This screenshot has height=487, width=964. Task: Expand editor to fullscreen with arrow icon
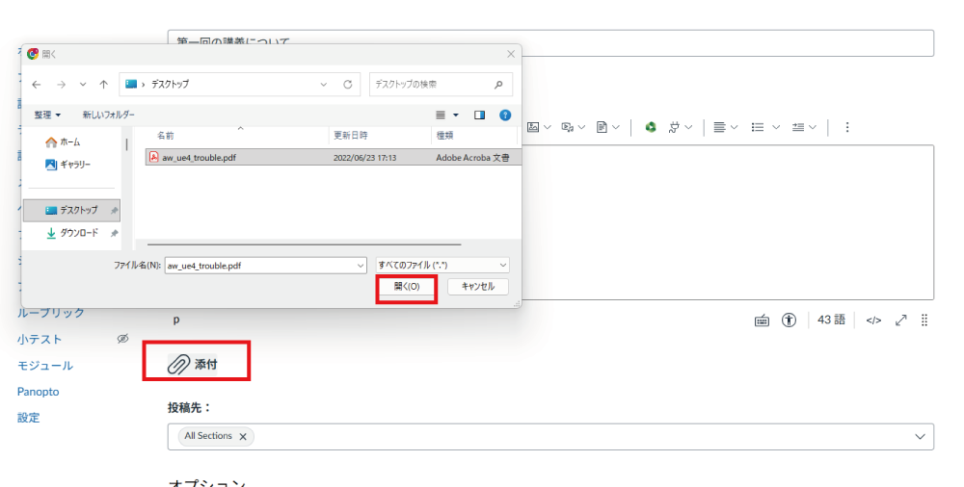click(901, 320)
